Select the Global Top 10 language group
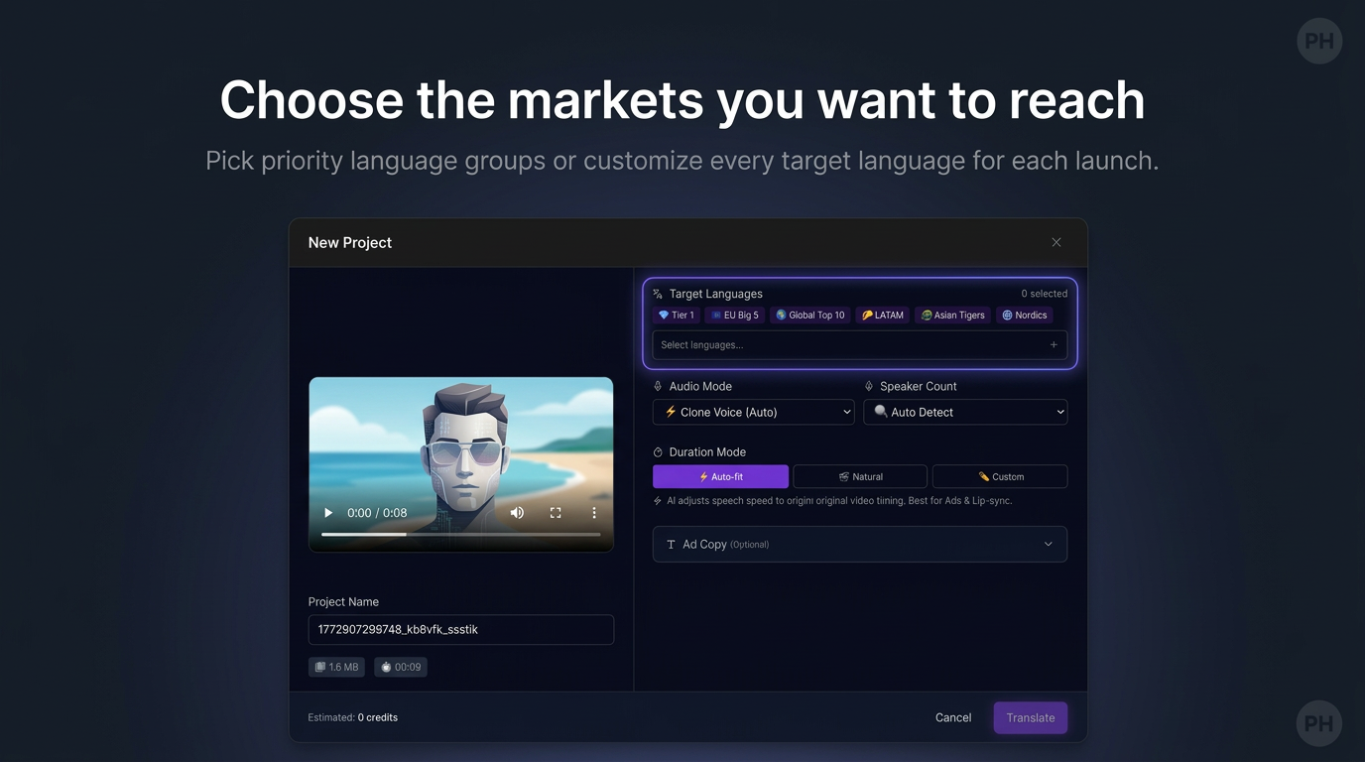 coord(810,316)
